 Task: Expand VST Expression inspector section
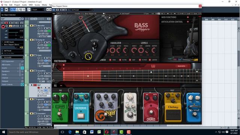click(x=12, y=61)
